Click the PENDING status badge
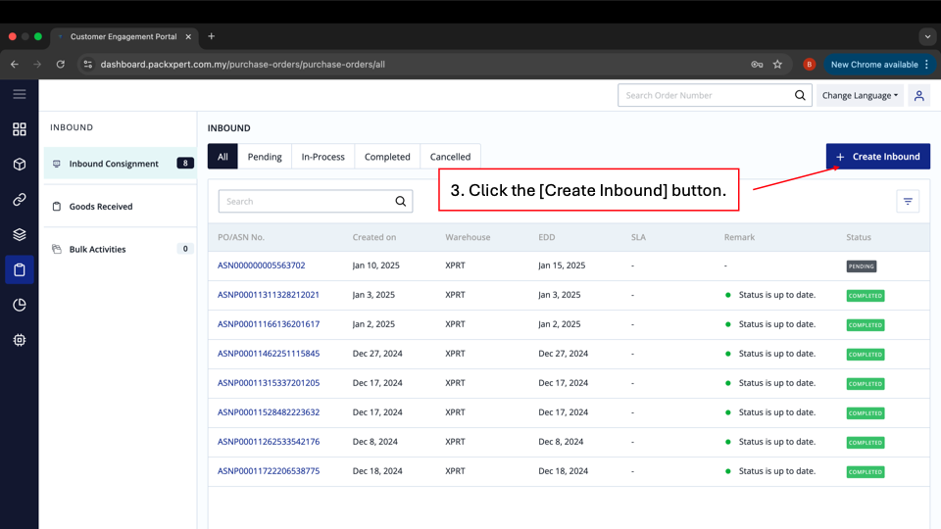This screenshot has width=941, height=529. tap(862, 265)
